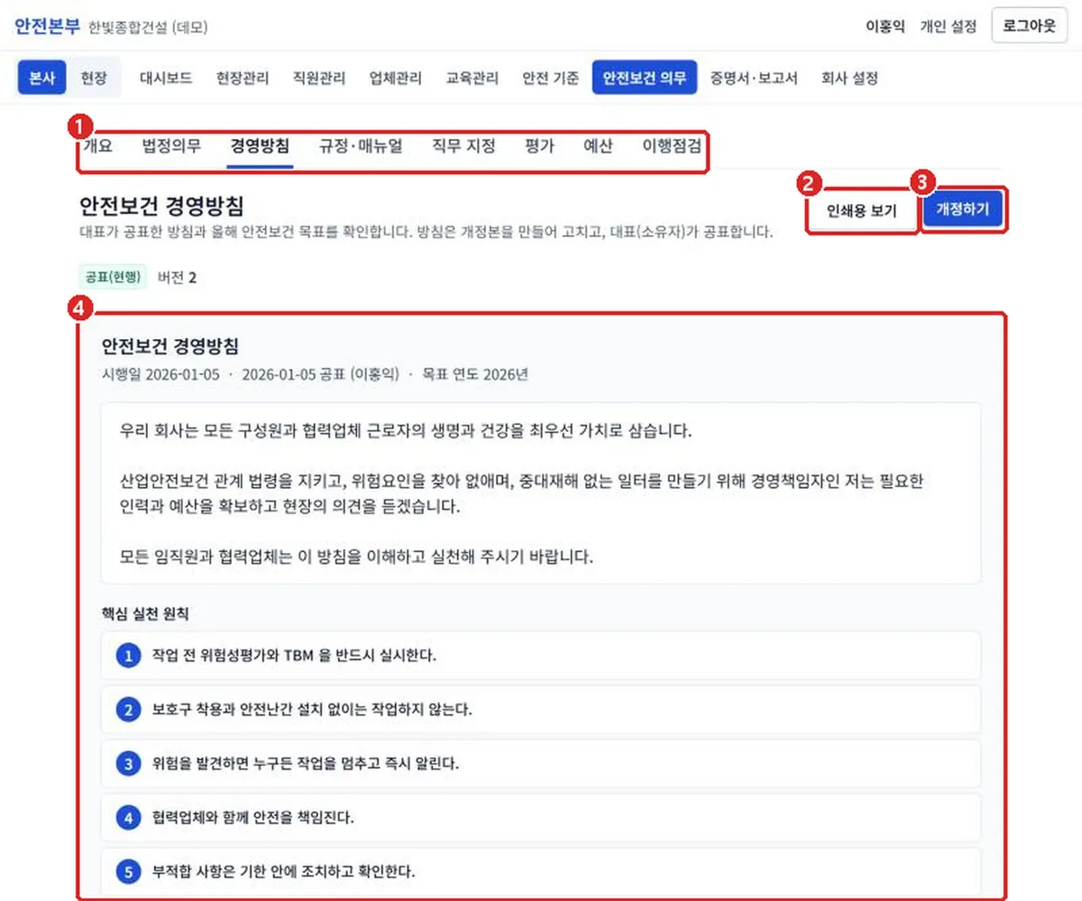Click the 핵심 실천 원칙 heading
The width and height of the screenshot is (1082, 901).
tap(145, 614)
